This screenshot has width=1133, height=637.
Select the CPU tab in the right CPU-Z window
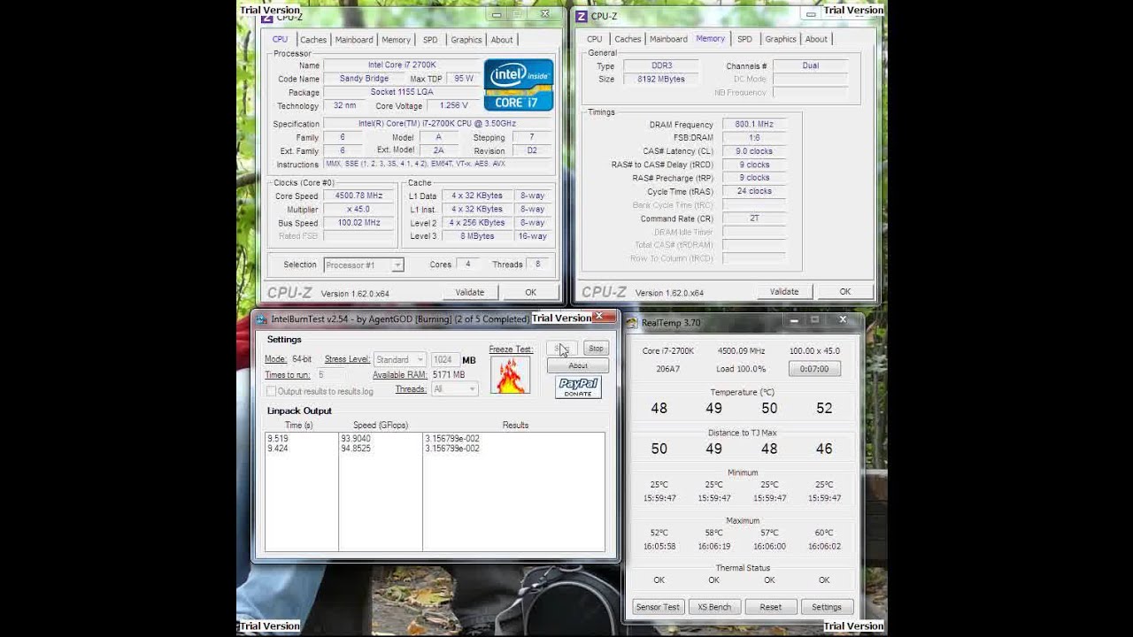coord(595,39)
